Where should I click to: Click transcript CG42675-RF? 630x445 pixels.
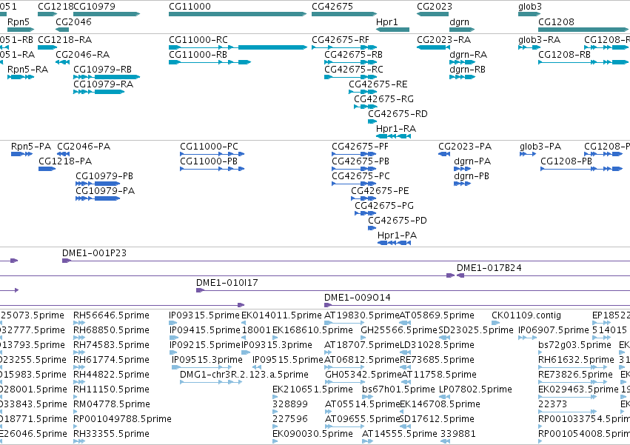pos(344,47)
